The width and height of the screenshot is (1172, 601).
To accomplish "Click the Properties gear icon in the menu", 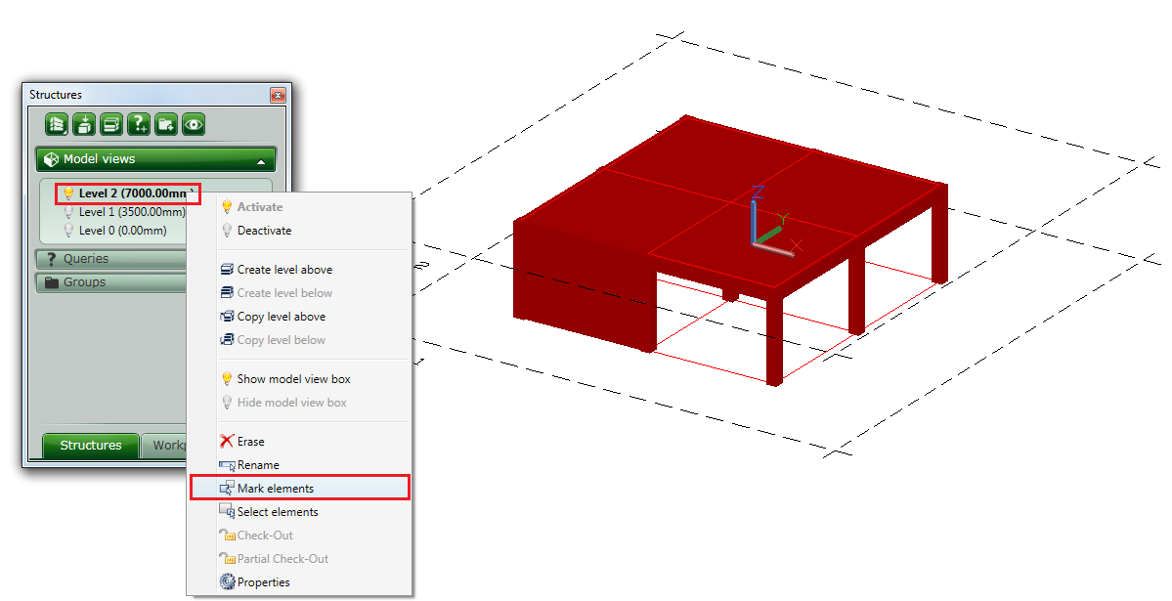I will click(x=227, y=581).
